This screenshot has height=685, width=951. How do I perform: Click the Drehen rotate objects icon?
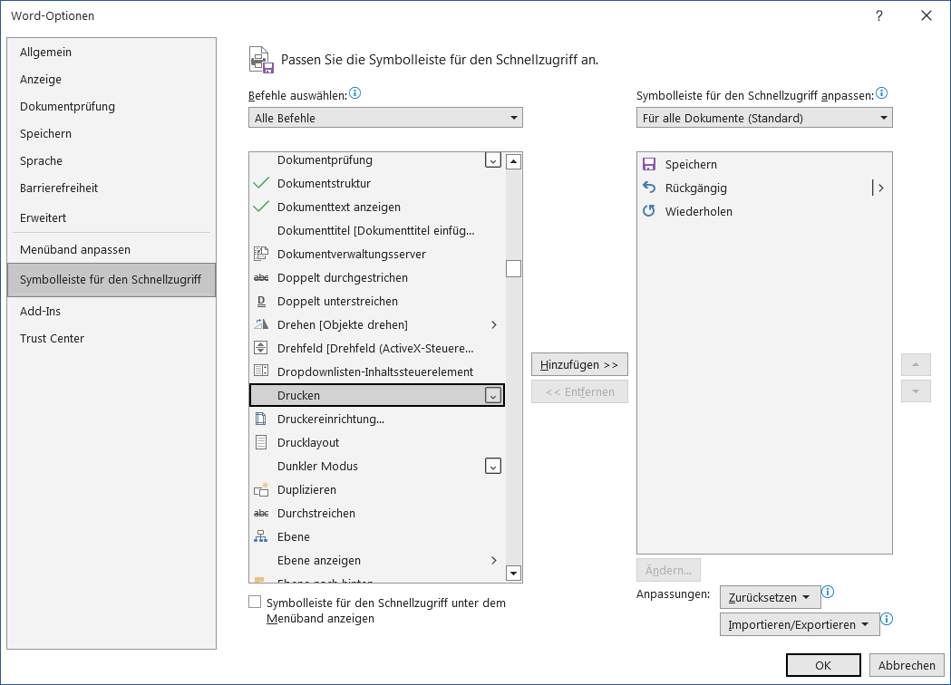(x=261, y=324)
